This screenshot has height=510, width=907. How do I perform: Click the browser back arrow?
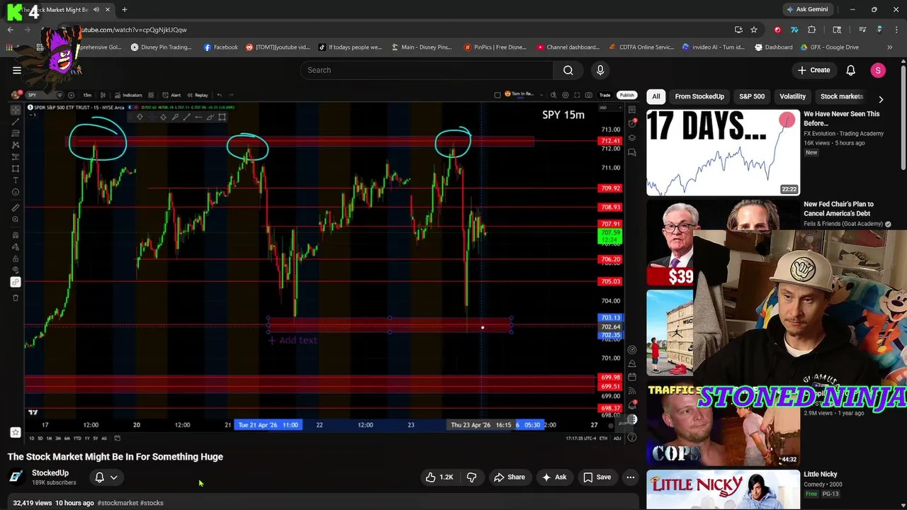point(10,30)
